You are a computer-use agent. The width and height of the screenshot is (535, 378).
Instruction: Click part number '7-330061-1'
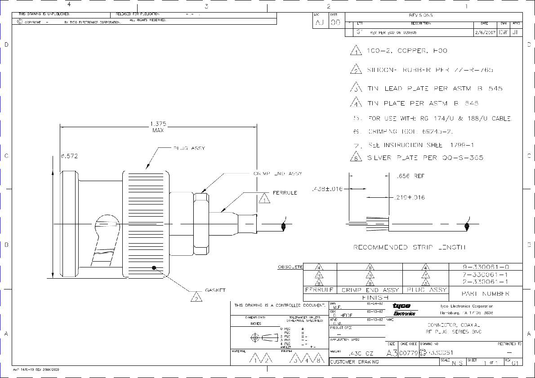pyautogui.click(x=486, y=275)
